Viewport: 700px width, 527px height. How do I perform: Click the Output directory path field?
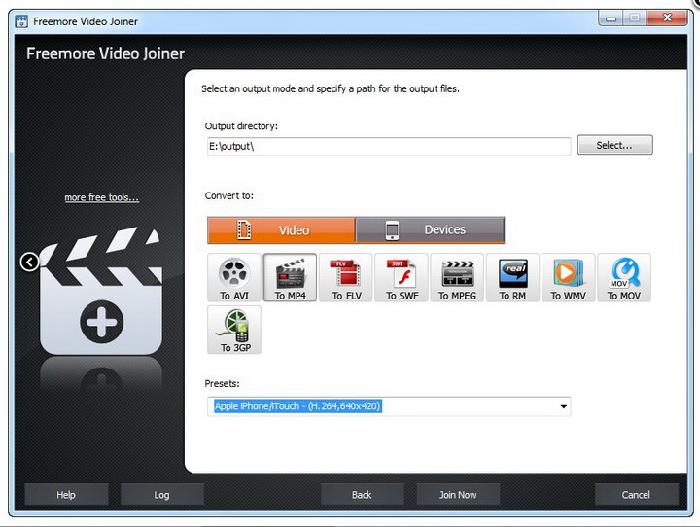tap(389, 146)
